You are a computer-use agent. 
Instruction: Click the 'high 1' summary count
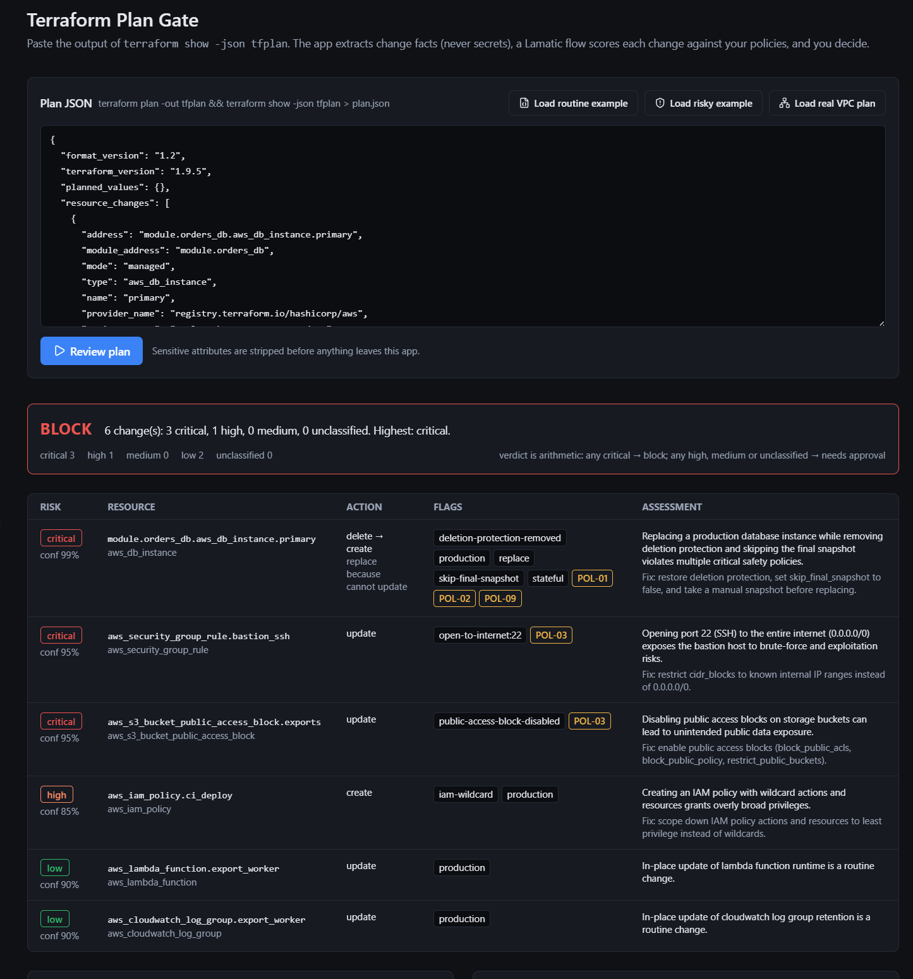coord(100,455)
